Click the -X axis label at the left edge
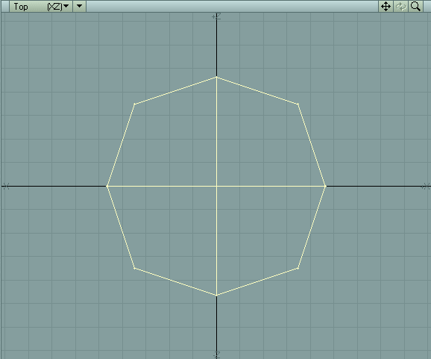431x359 pixels. click(x=6, y=187)
